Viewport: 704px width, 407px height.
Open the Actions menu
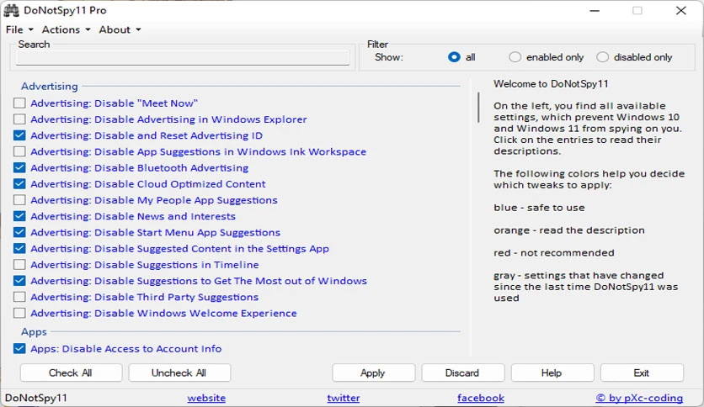click(x=66, y=29)
